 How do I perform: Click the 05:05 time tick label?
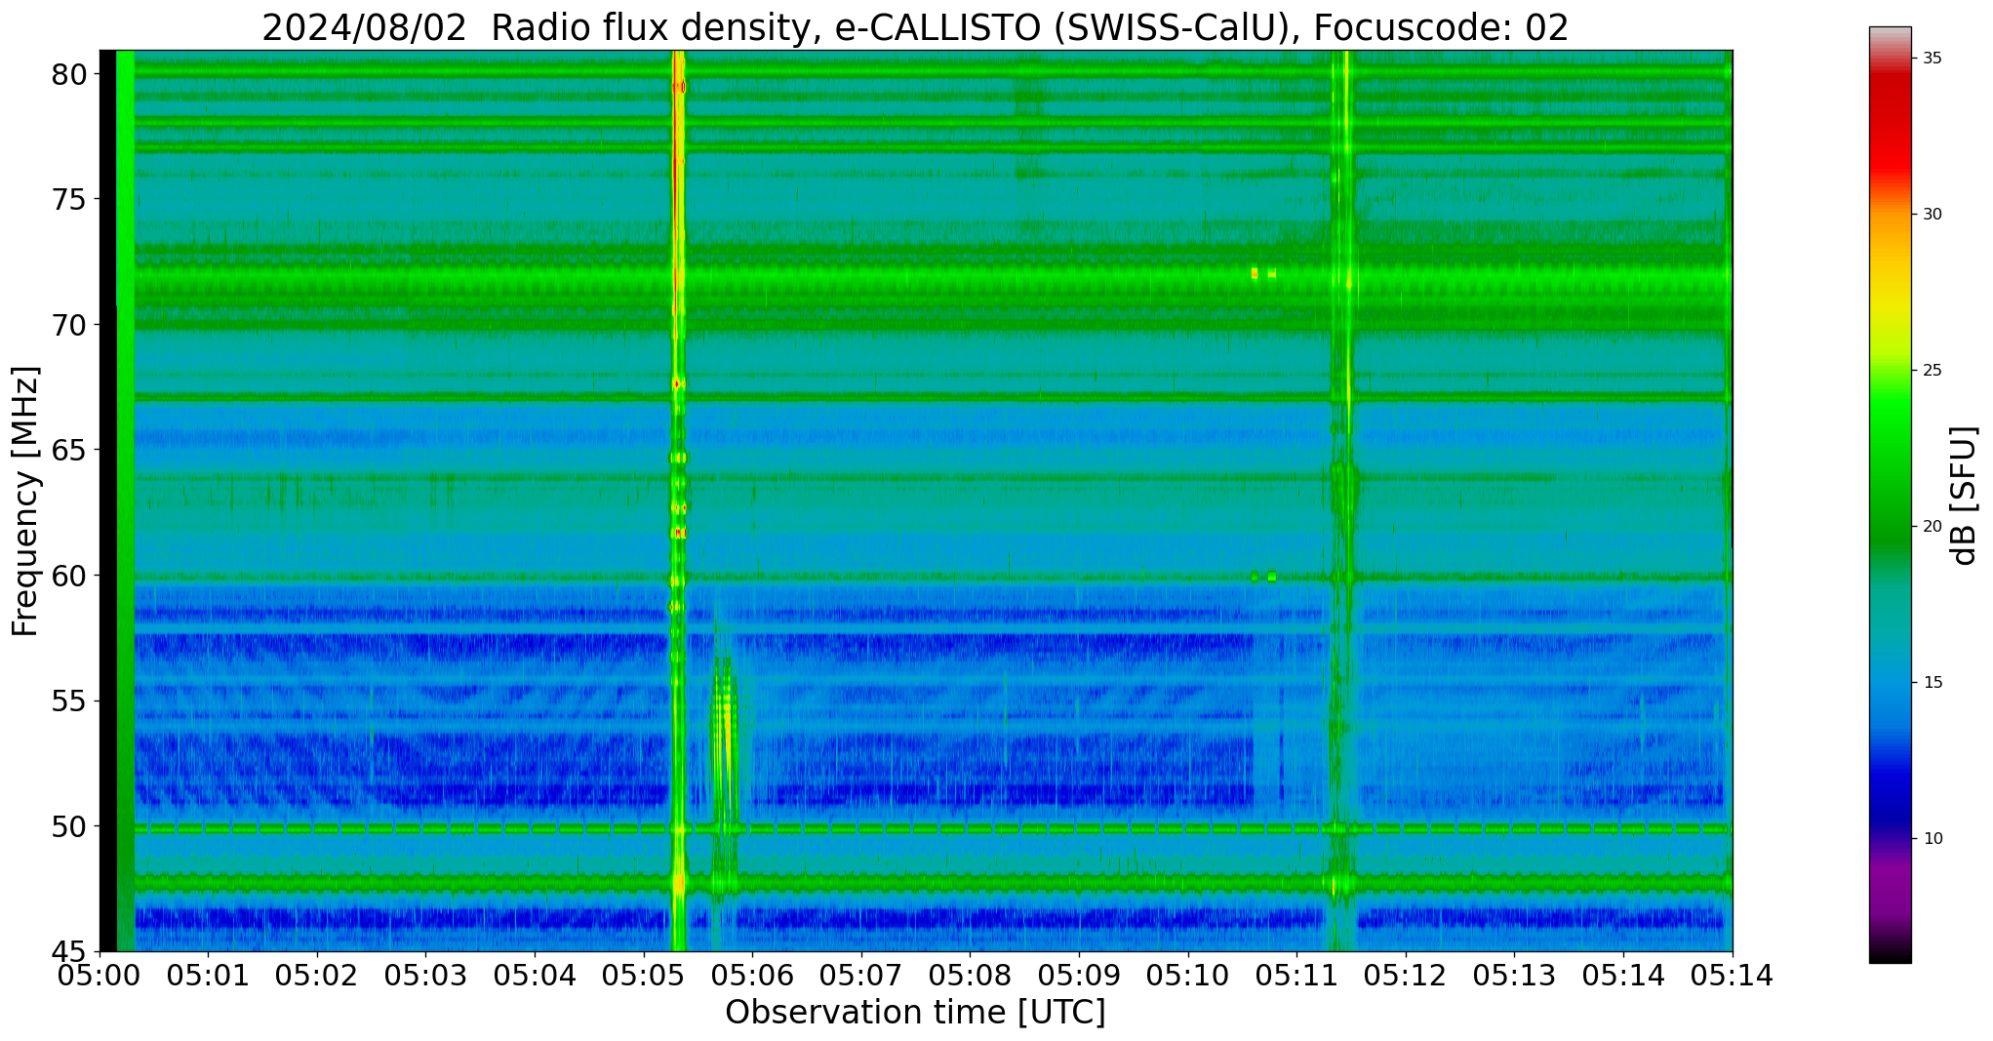(x=644, y=975)
